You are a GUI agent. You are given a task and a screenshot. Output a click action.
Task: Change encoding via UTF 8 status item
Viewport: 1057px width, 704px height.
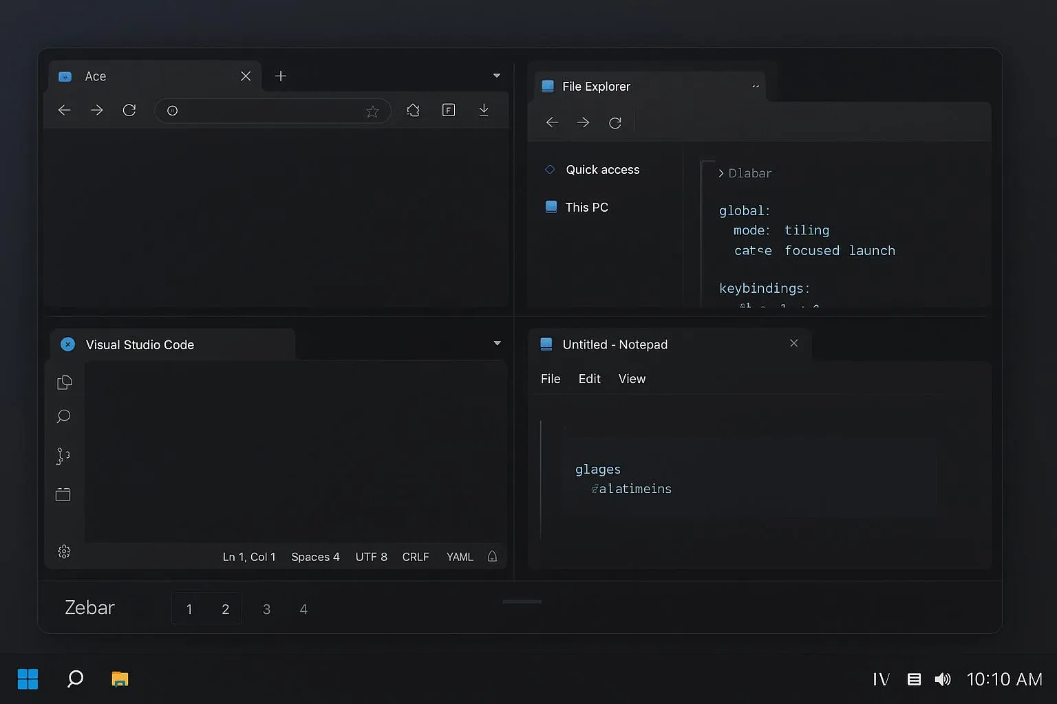coord(372,557)
